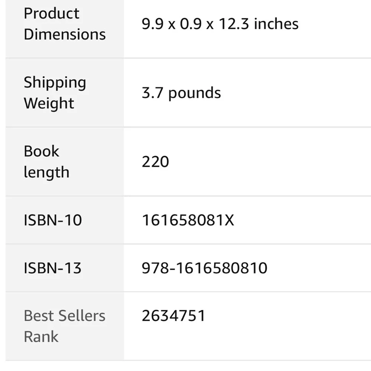Viewport: 371px width, 371px height.
Task: Select the 3.7 pounds value
Action: 181,93
